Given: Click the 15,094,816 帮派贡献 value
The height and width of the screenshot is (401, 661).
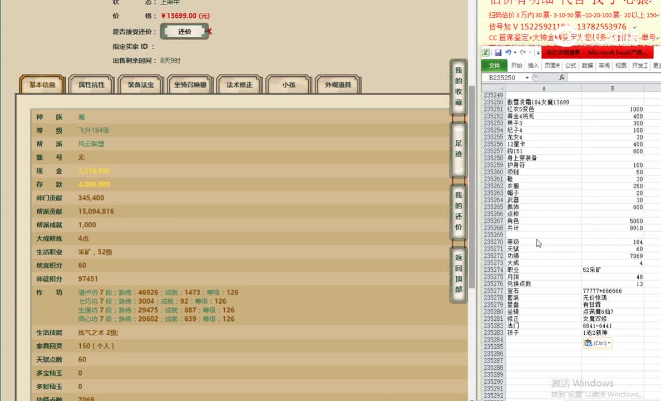Looking at the screenshot, I should pyautogui.click(x=96, y=212).
